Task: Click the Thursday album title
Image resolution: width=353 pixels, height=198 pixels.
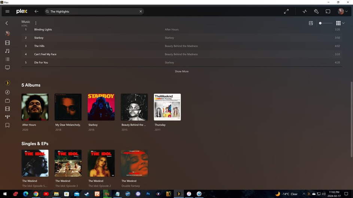Action: [160, 125]
